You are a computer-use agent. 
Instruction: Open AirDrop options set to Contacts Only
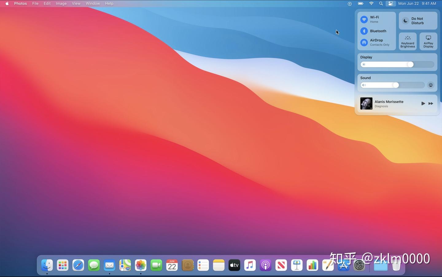click(x=364, y=42)
